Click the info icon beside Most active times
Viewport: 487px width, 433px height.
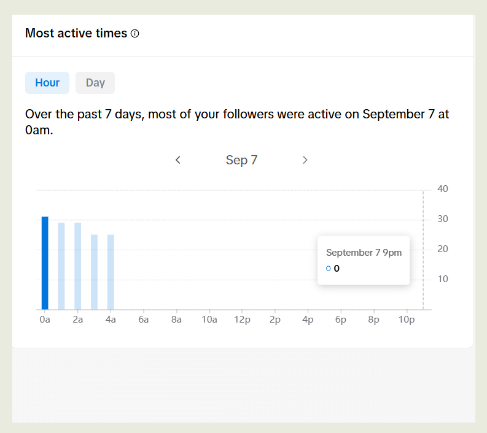(135, 34)
